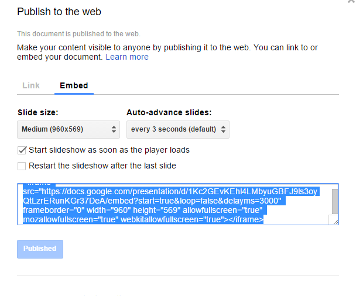The width and height of the screenshot is (363, 296).
Task: Select the Embed tab
Action: 74,85
